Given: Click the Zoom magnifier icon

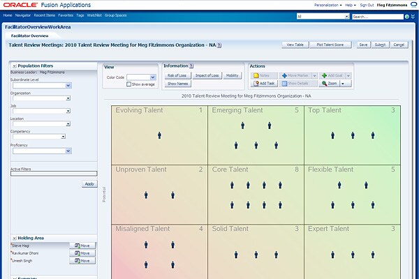Looking at the screenshot, I should (x=324, y=84).
